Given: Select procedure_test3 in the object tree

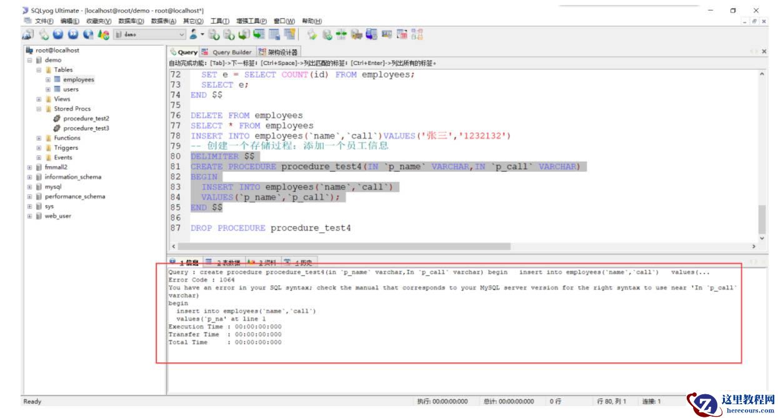Looking at the screenshot, I should point(86,128).
